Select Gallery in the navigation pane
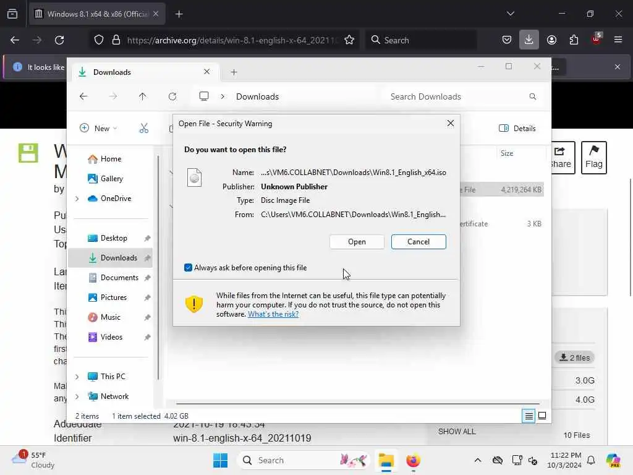 click(x=111, y=179)
